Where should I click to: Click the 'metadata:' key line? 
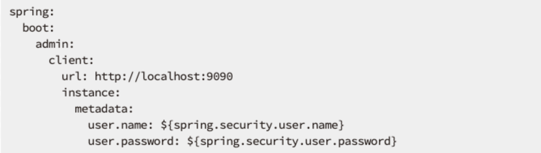click(x=104, y=109)
